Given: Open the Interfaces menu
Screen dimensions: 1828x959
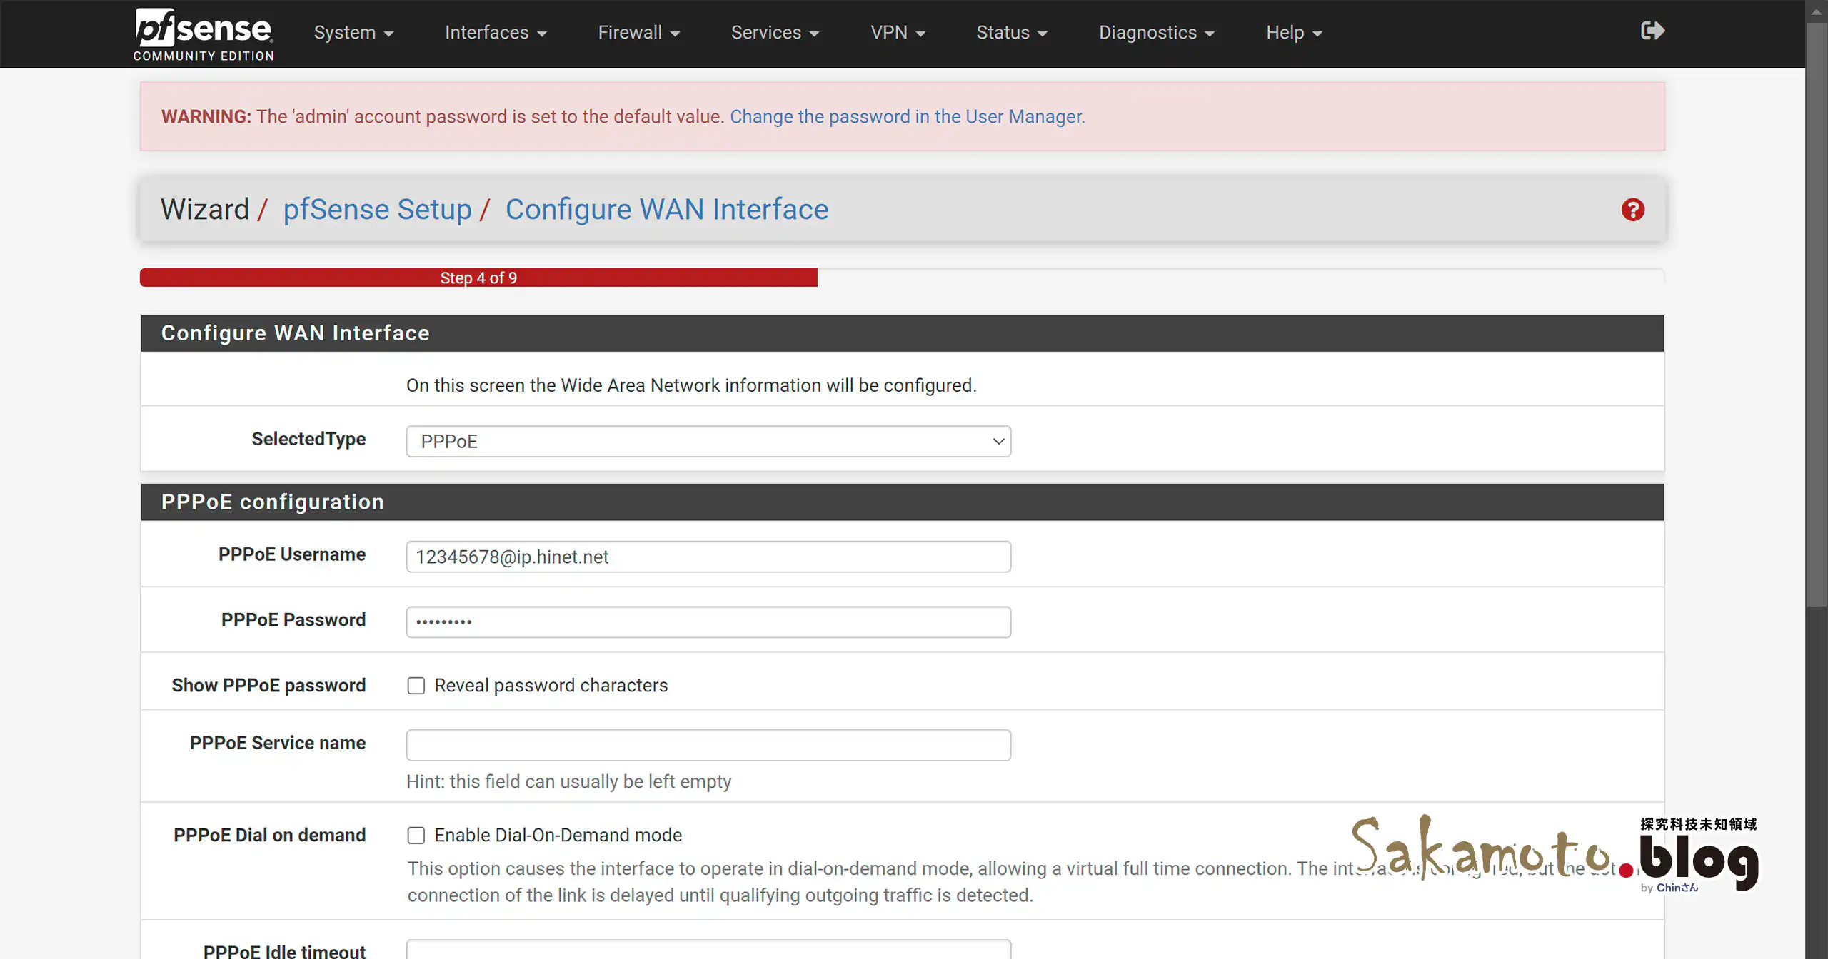Looking at the screenshot, I should pyautogui.click(x=495, y=32).
